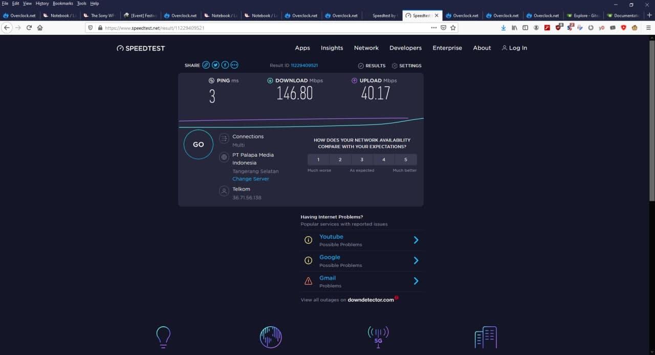
Task: Open the speed test SETTINGS
Action: (x=407, y=66)
